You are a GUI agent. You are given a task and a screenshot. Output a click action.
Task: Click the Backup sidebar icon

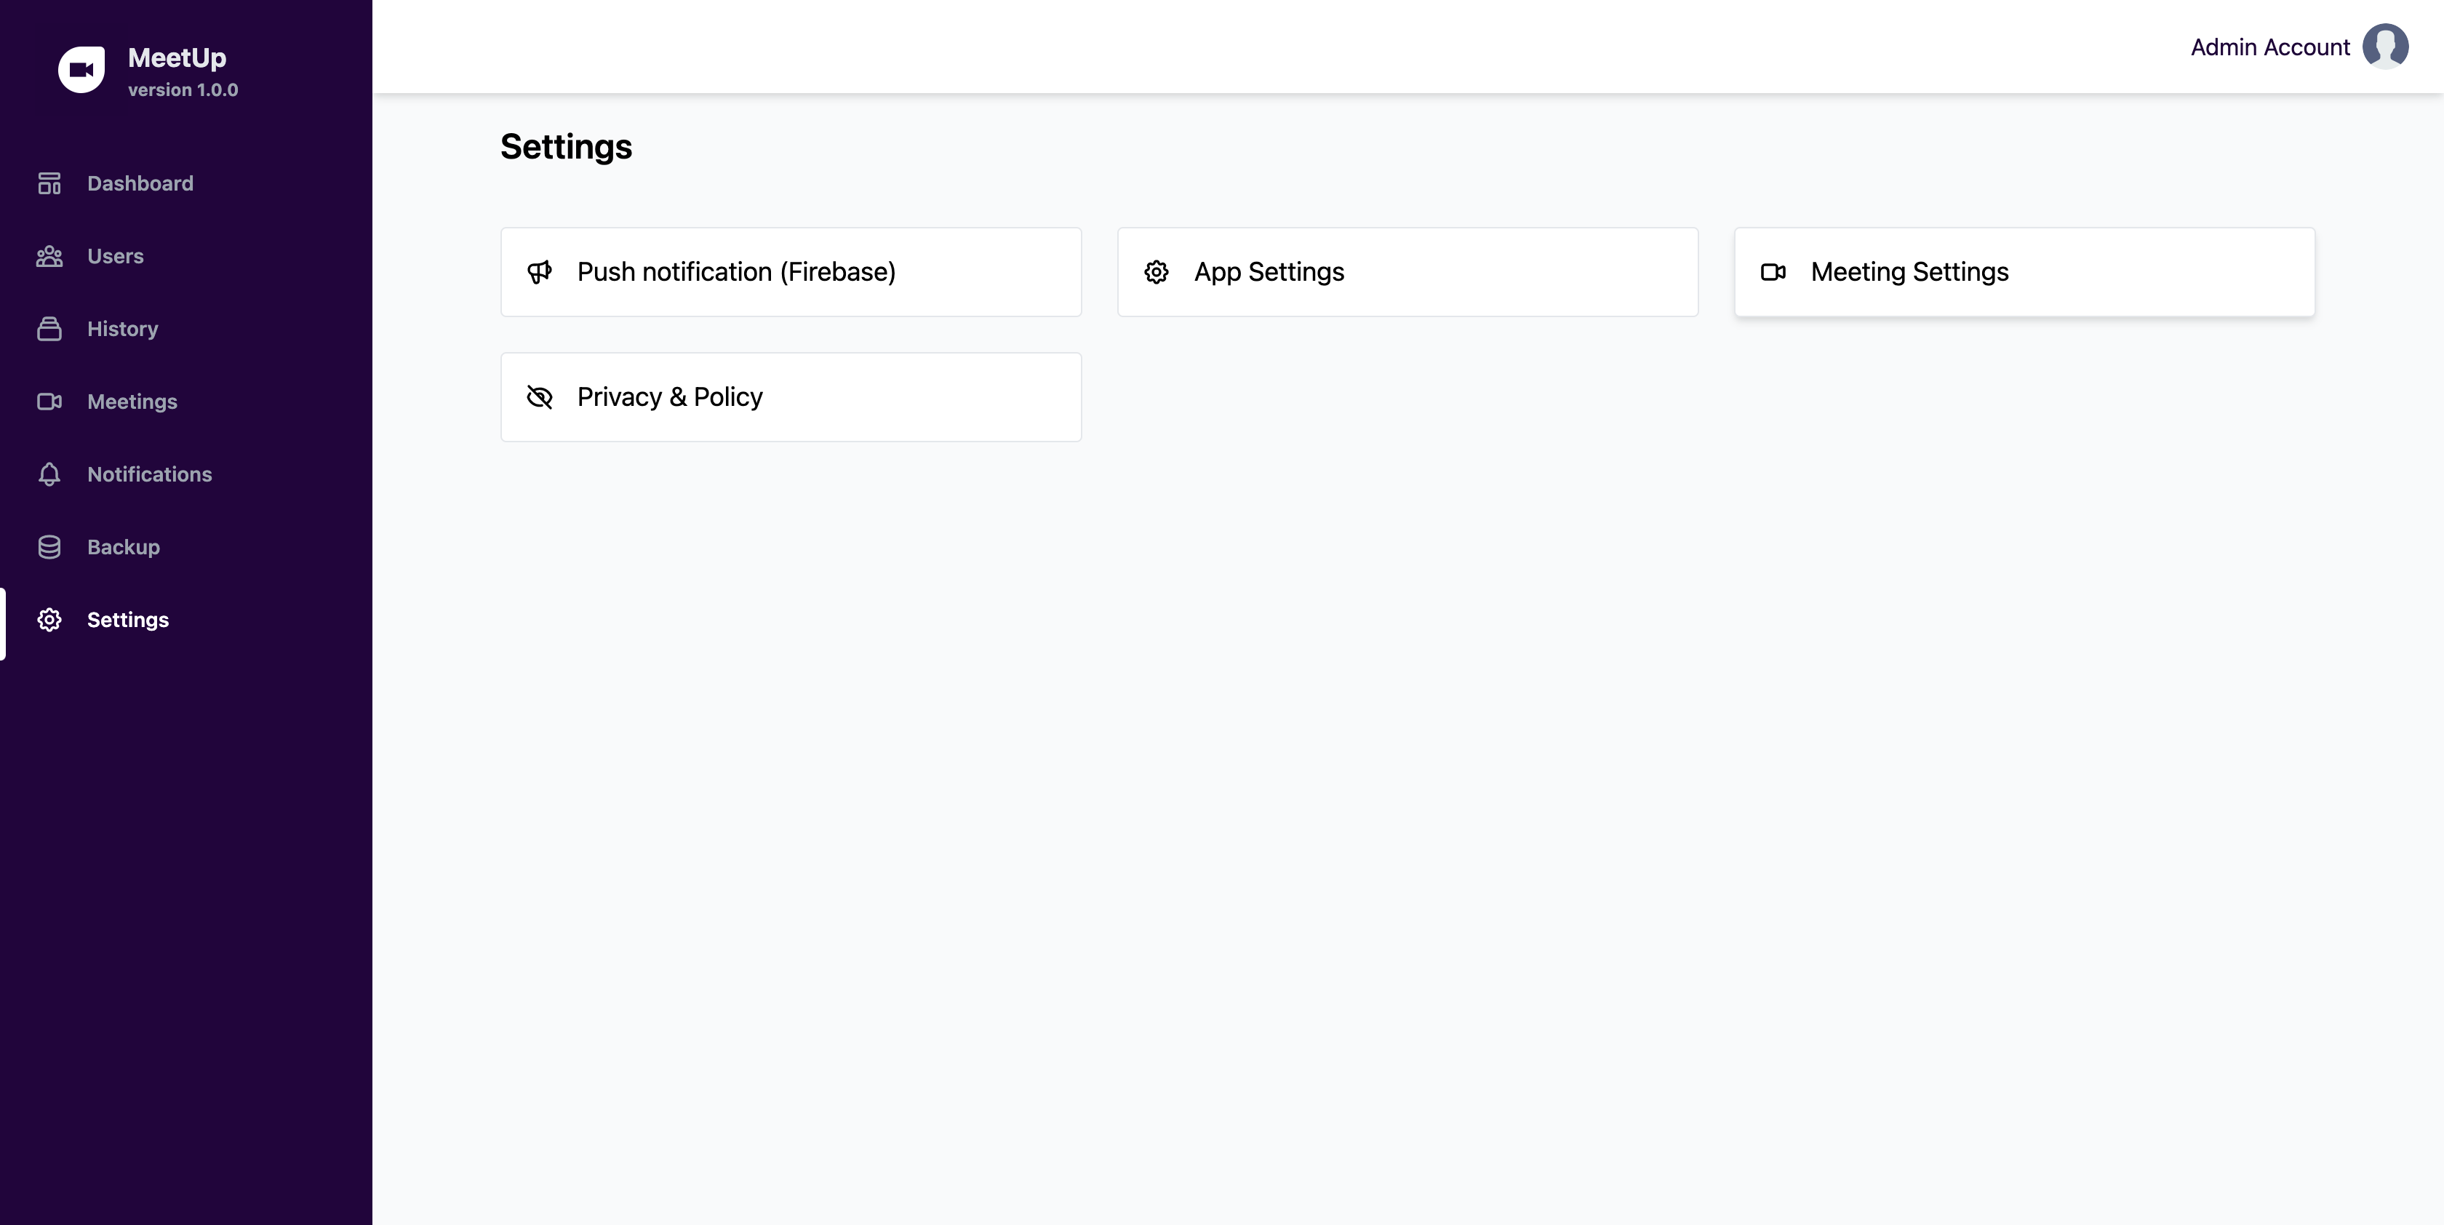tap(50, 547)
